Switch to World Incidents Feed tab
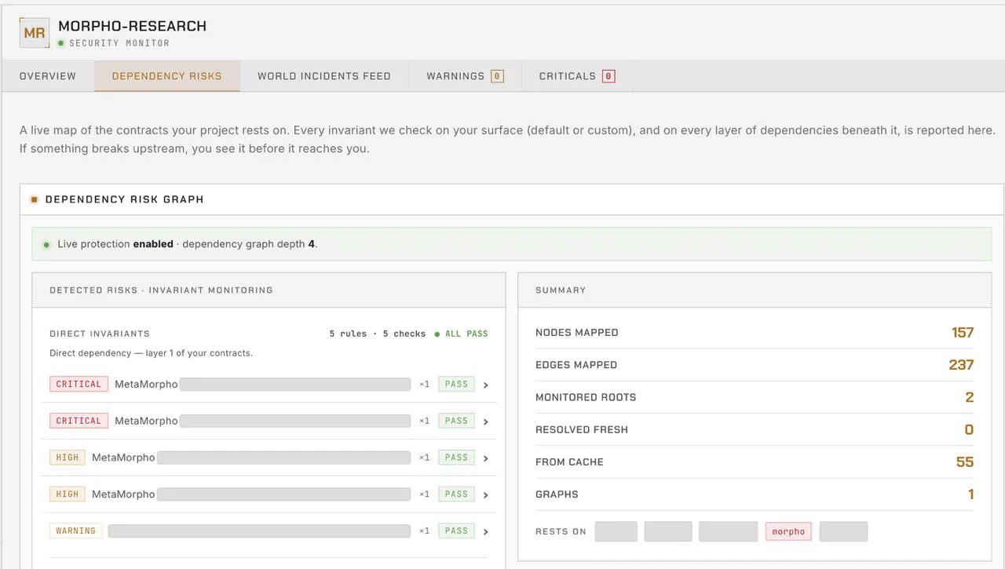Screen dimensions: 1005x569 (x=324, y=76)
